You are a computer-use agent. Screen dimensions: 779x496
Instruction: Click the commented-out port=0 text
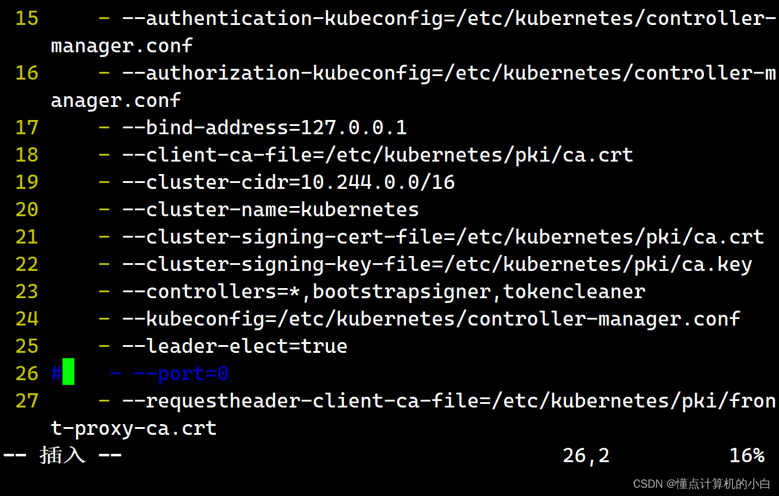point(181,374)
